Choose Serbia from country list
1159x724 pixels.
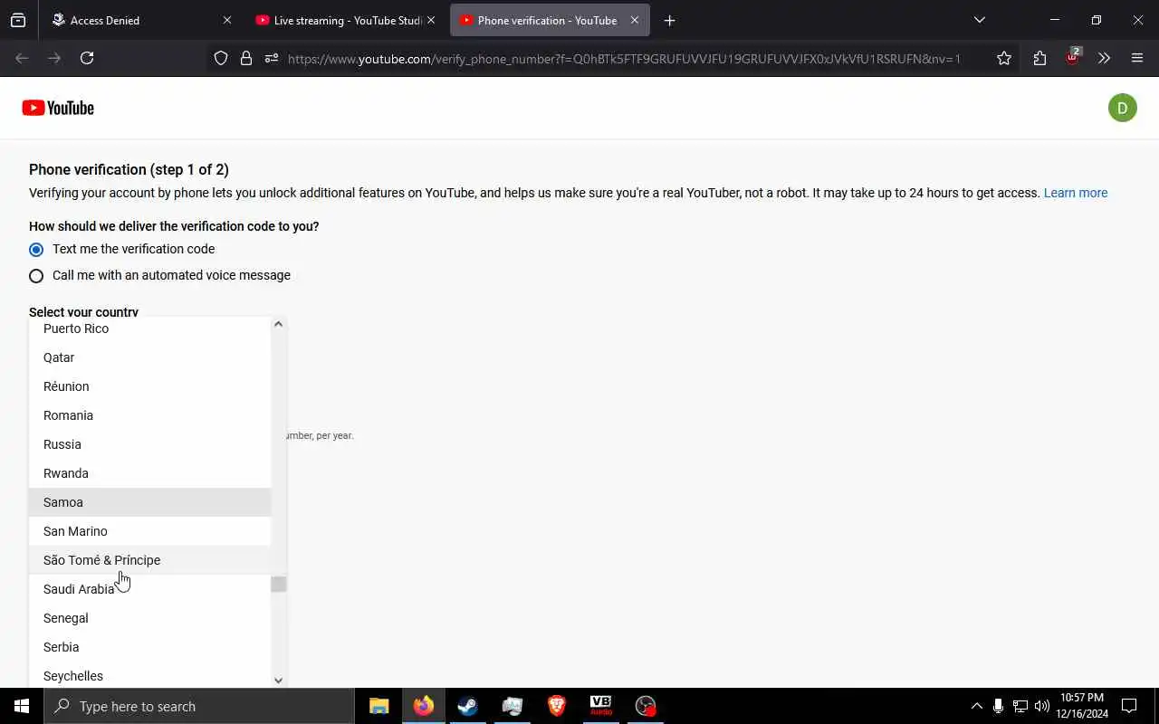(x=150, y=647)
